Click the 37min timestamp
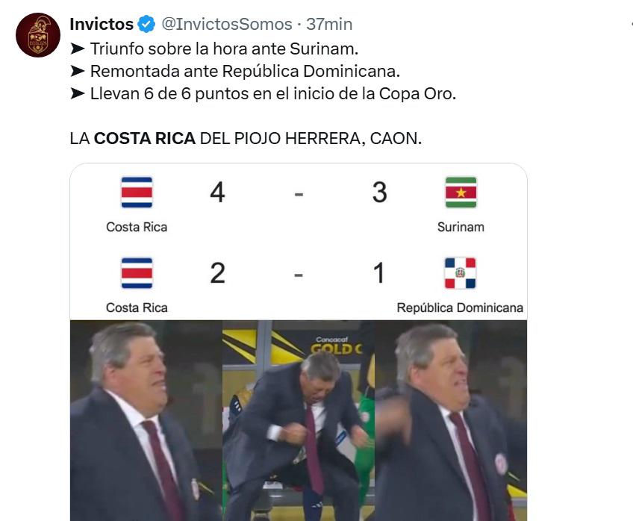The image size is (633, 521). tap(328, 23)
